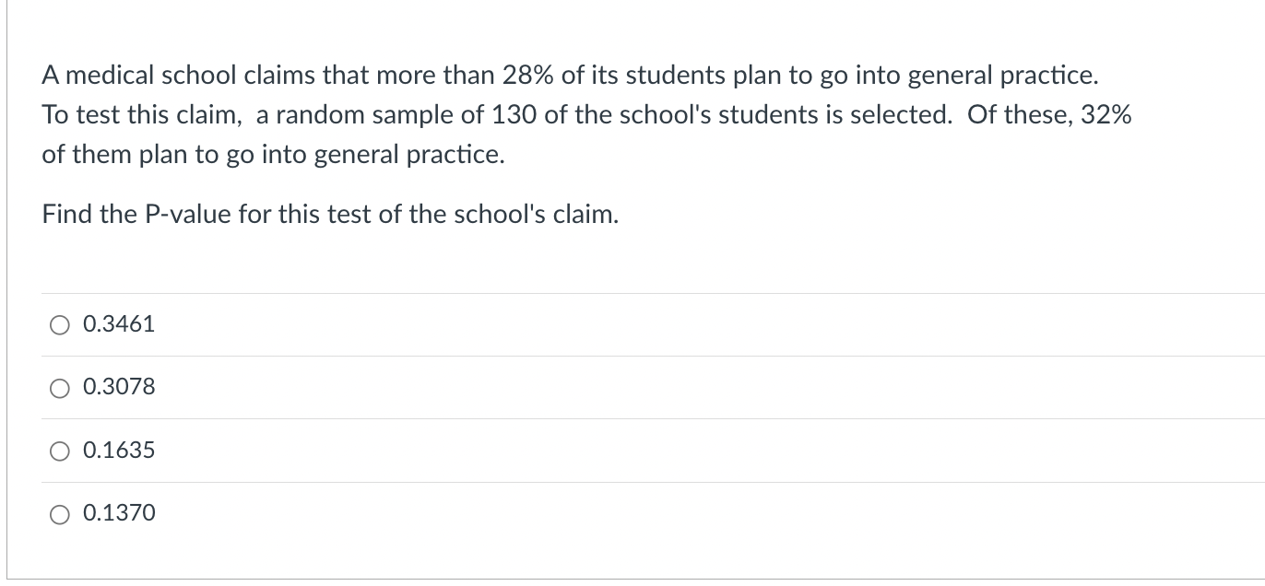The height and width of the screenshot is (586, 1265).
Task: Click the word "random" in the question
Action: coord(313,115)
